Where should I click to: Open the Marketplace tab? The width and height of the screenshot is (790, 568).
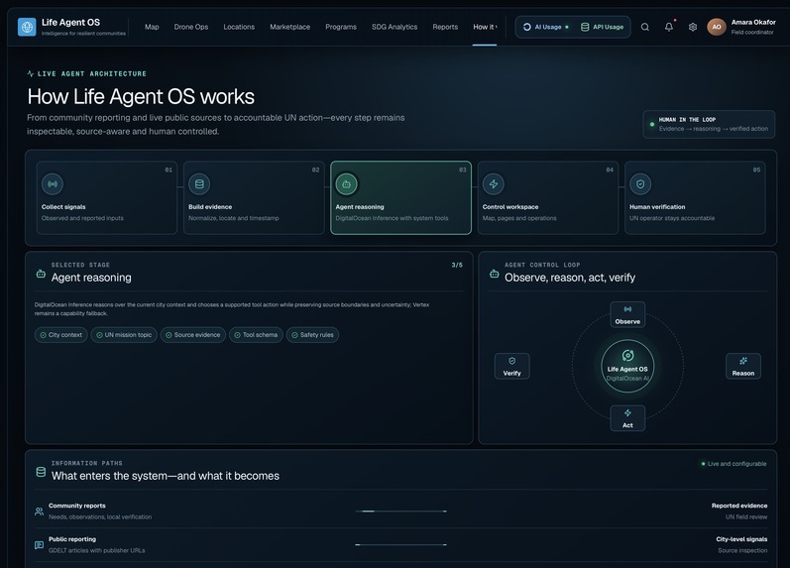click(x=289, y=27)
